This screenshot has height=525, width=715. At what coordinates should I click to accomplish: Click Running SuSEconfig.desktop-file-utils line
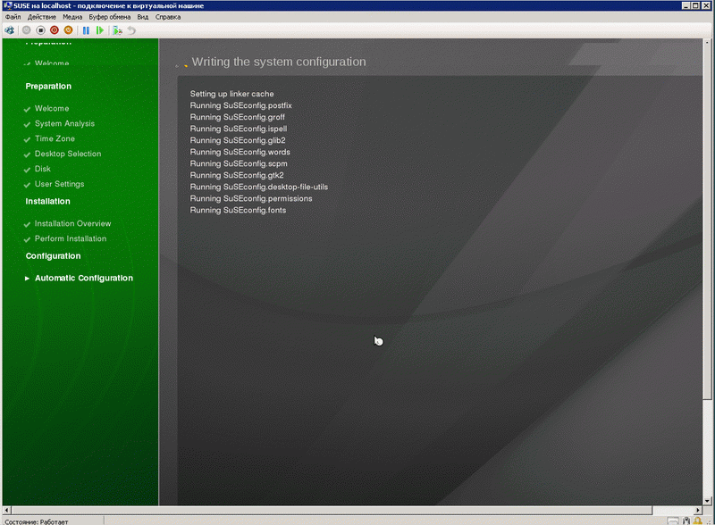[x=259, y=187]
